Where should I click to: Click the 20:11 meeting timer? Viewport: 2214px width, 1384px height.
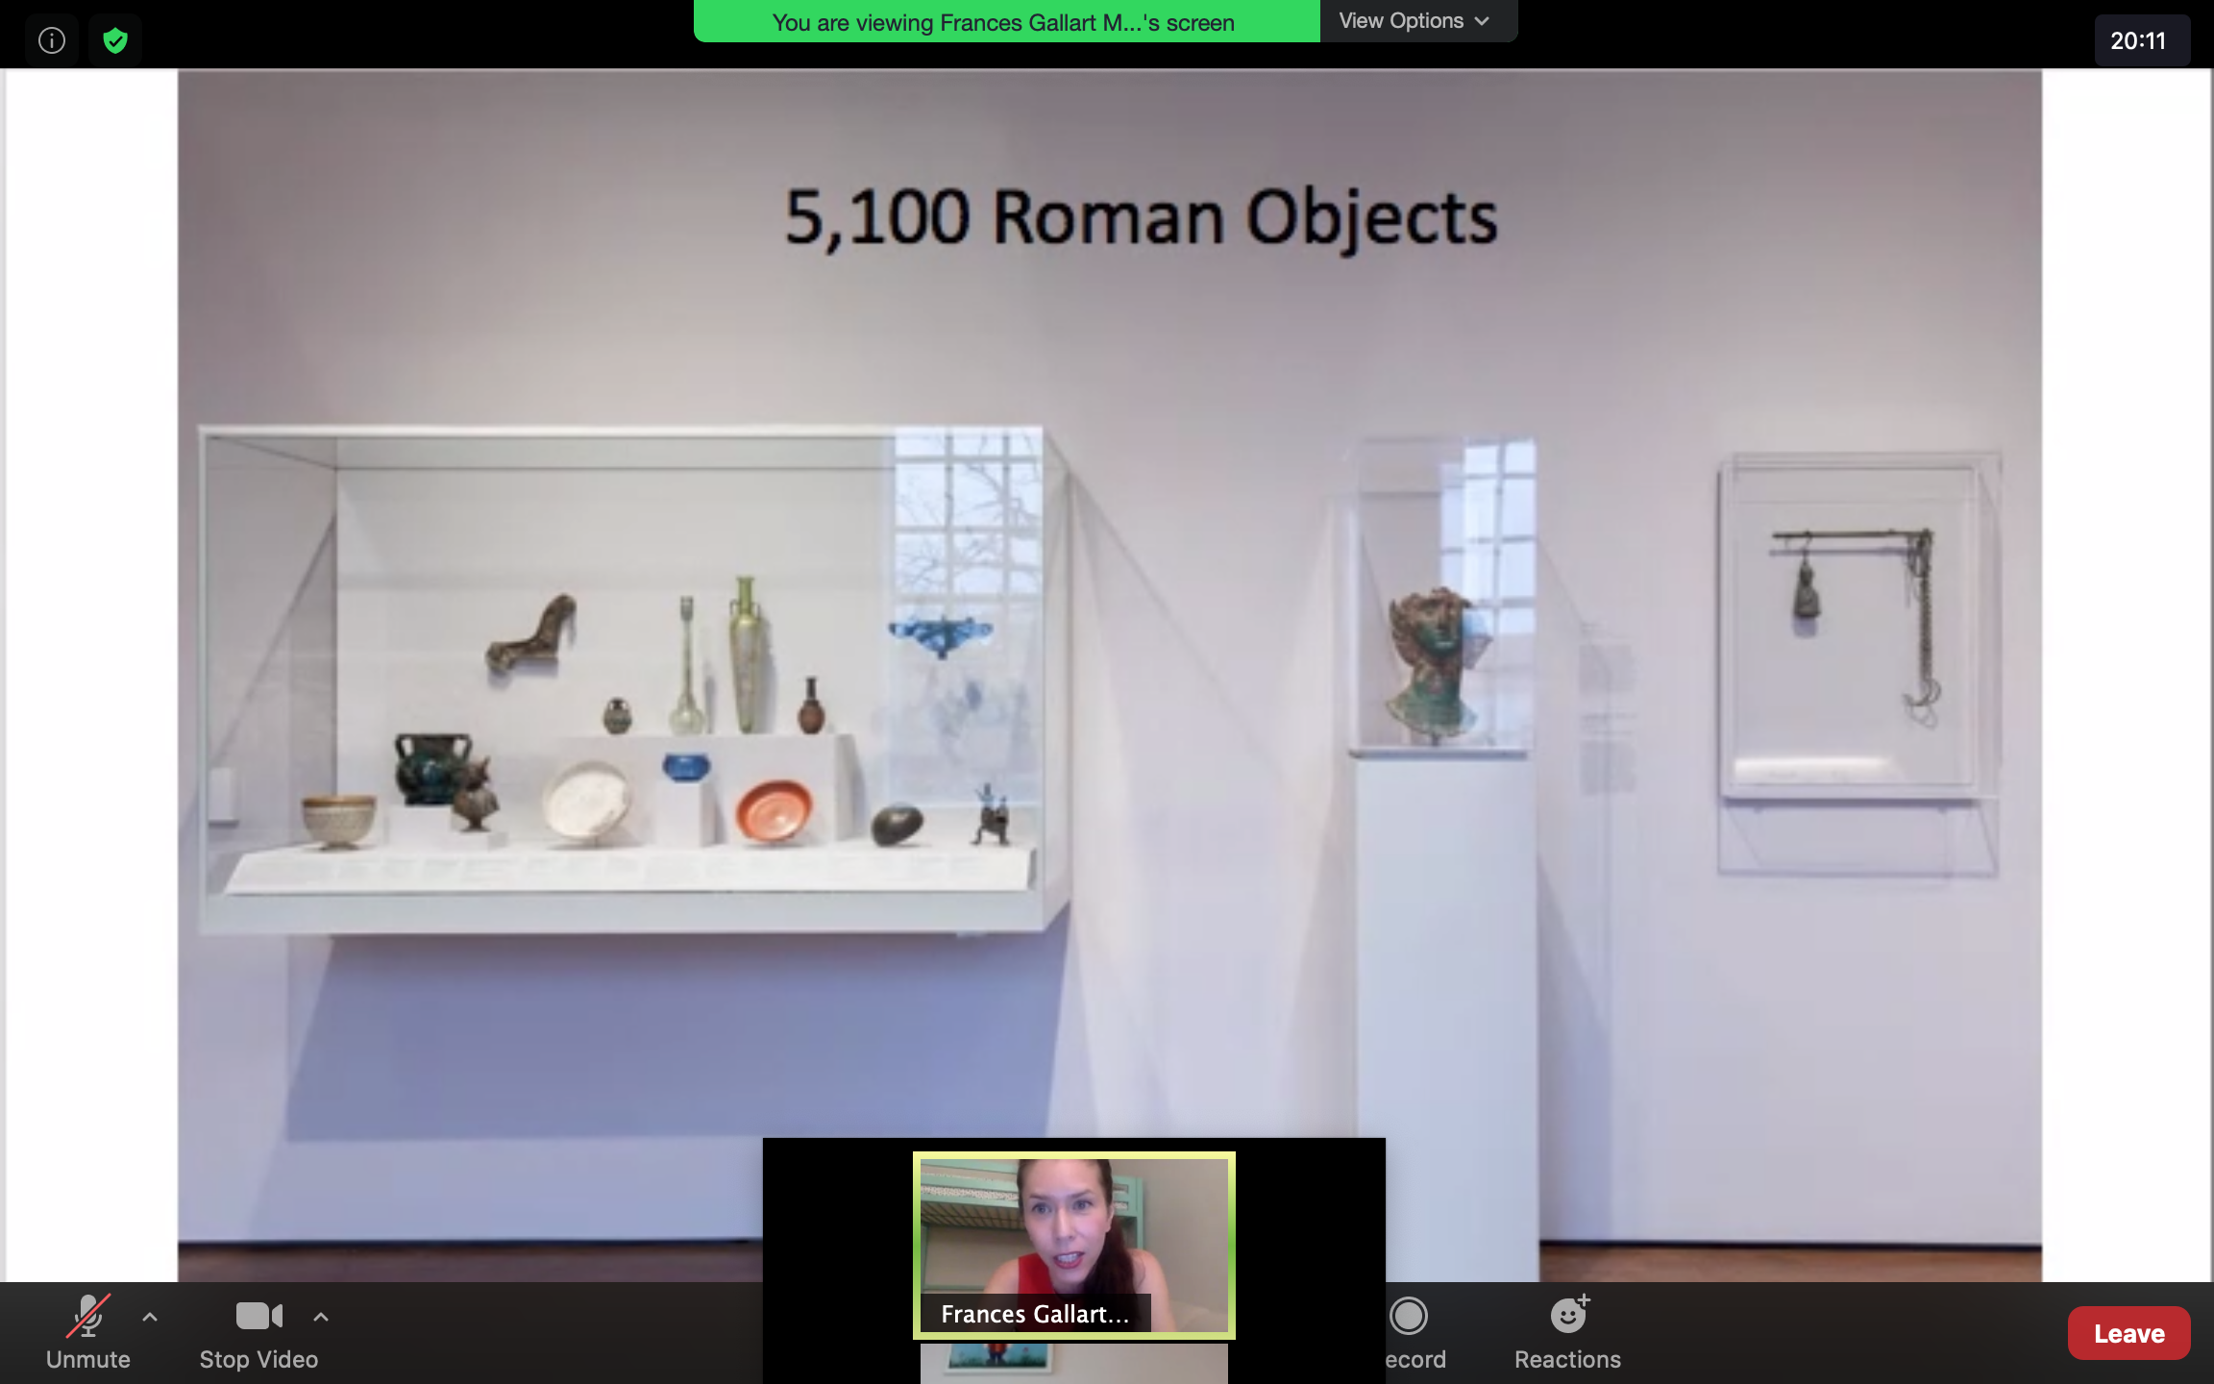(x=2138, y=40)
